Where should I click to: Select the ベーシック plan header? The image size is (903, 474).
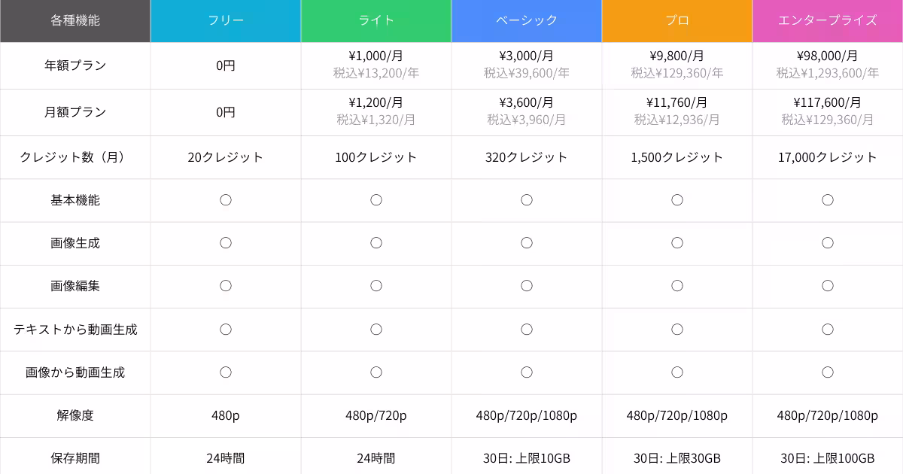point(527,20)
